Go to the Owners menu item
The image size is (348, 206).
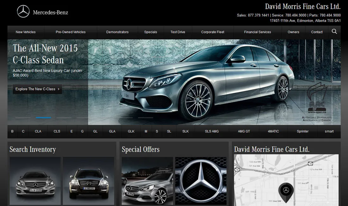point(293,32)
